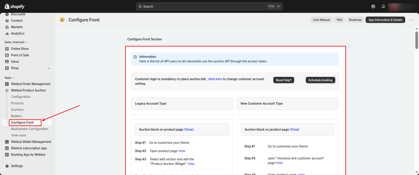Click the scrollbar up arrow
419x175 pixels.
tap(417, 28)
